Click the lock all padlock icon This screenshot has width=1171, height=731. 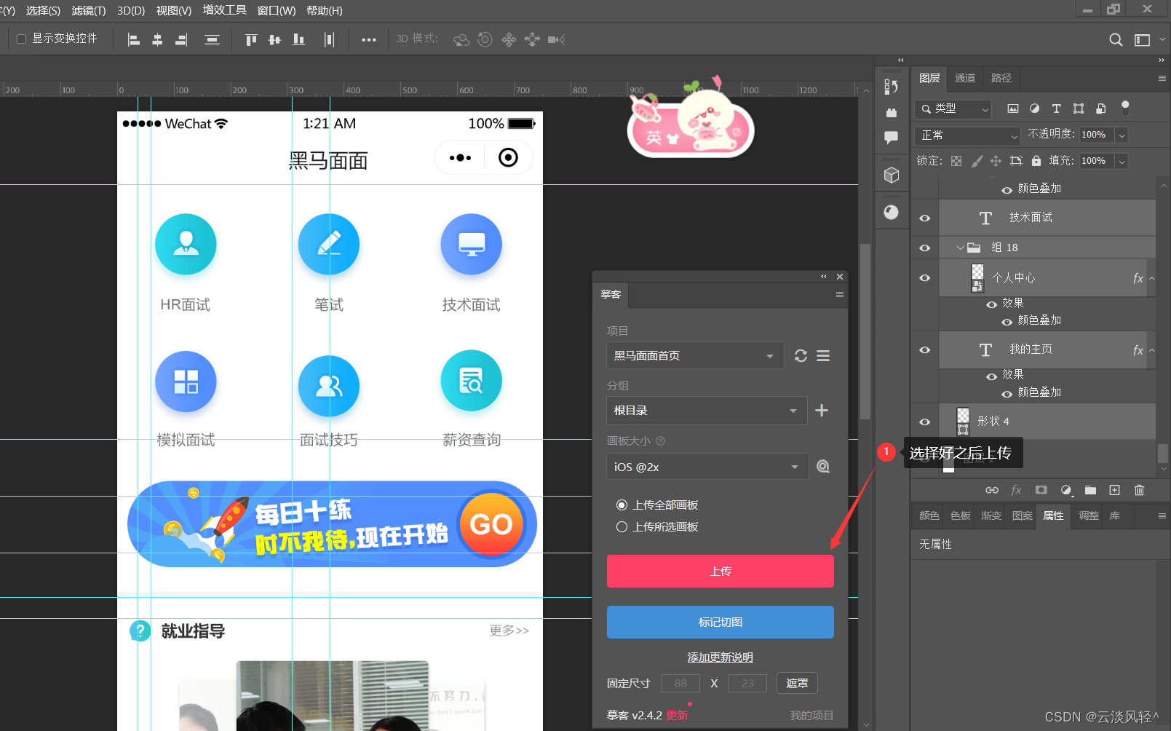tap(1036, 161)
